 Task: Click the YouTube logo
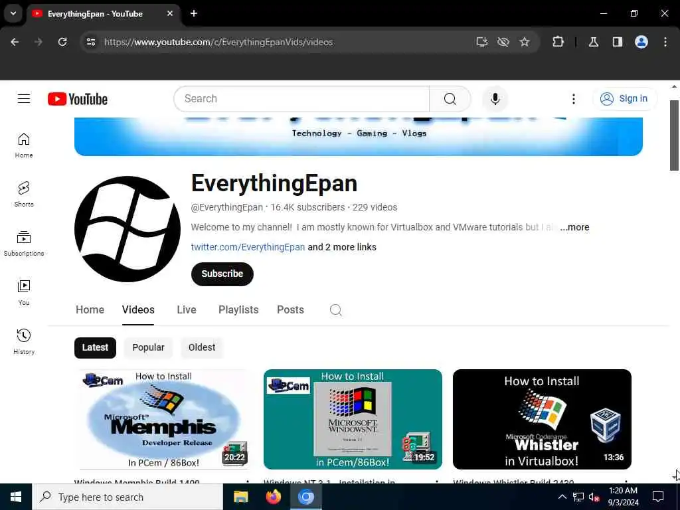coord(78,99)
